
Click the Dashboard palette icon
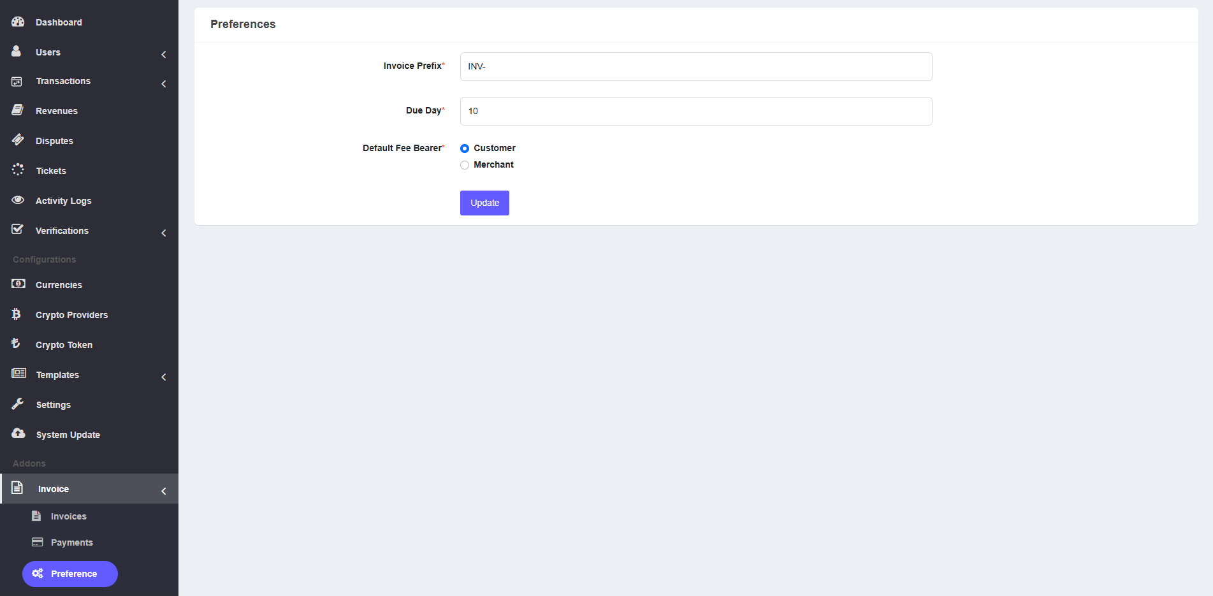pyautogui.click(x=18, y=22)
